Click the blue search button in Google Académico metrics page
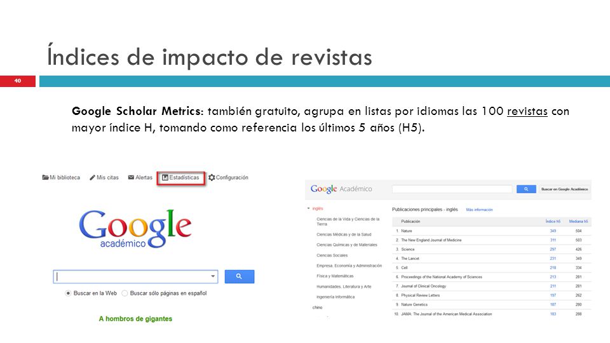 [526, 189]
